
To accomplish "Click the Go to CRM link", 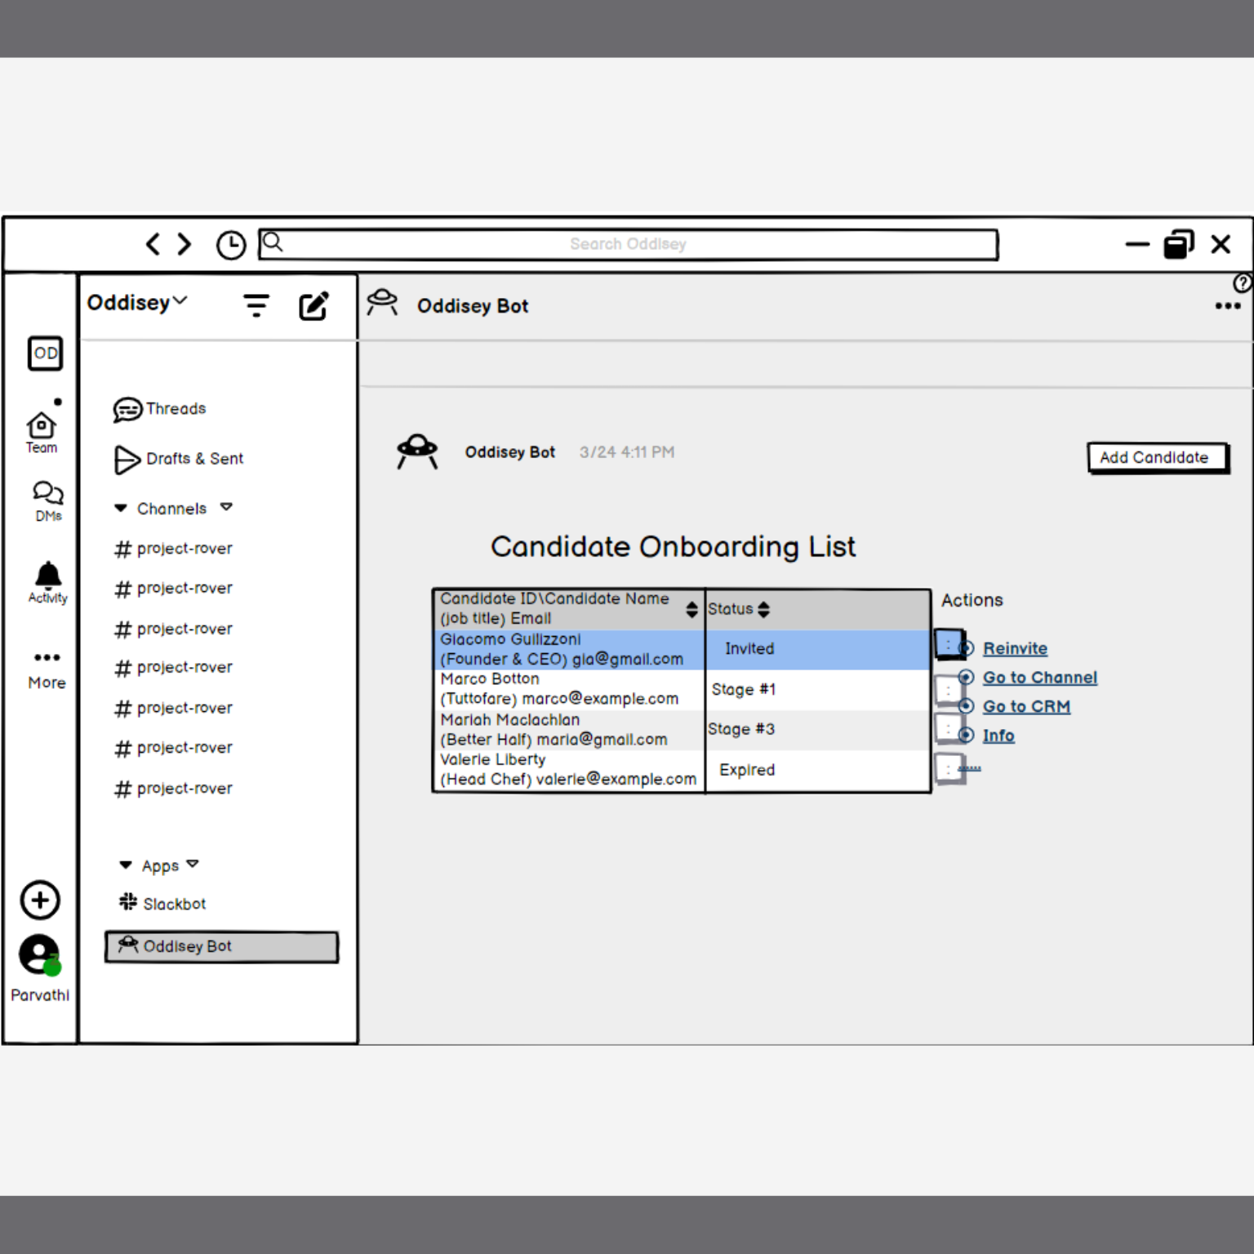I will 1026,706.
